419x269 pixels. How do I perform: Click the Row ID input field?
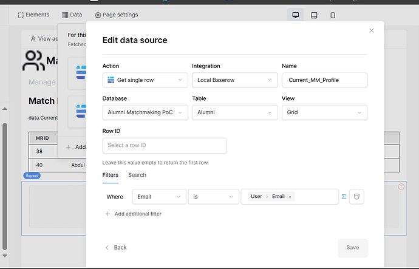click(x=165, y=146)
